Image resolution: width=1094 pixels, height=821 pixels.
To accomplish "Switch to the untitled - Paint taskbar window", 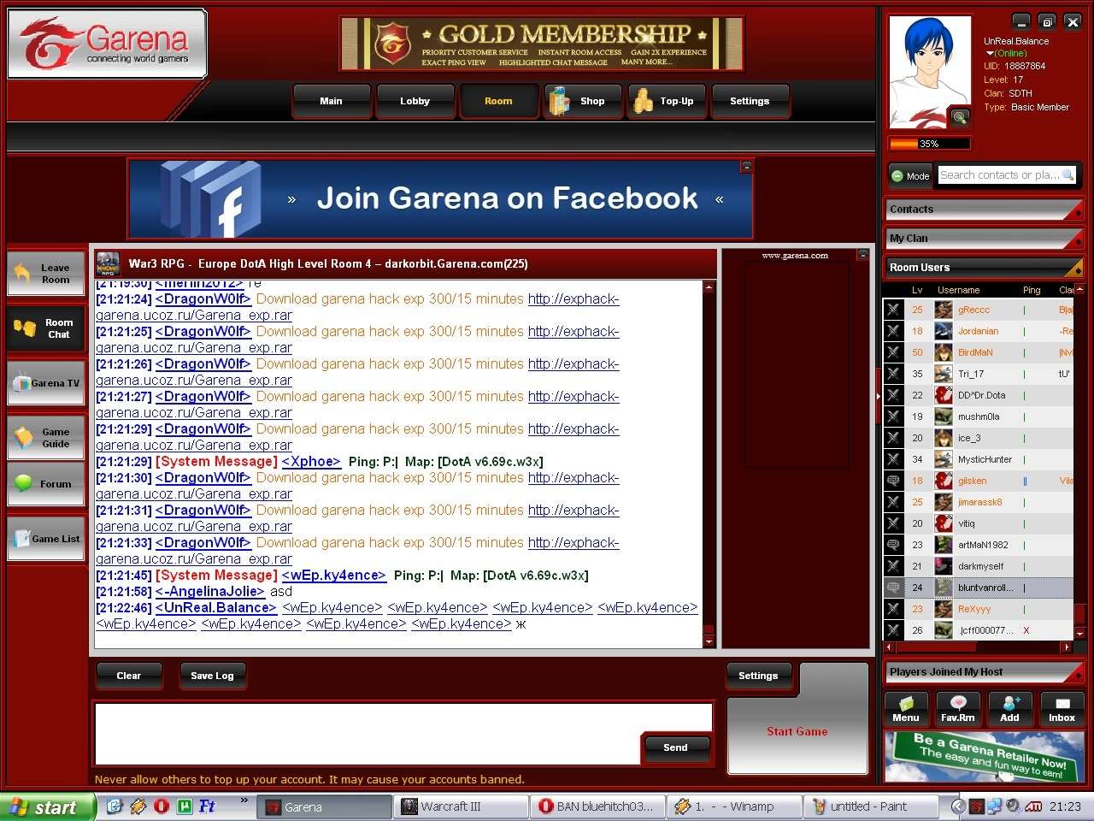I will 869,806.
